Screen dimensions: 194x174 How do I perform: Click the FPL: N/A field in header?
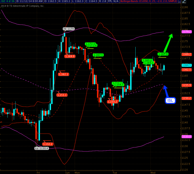110,2
